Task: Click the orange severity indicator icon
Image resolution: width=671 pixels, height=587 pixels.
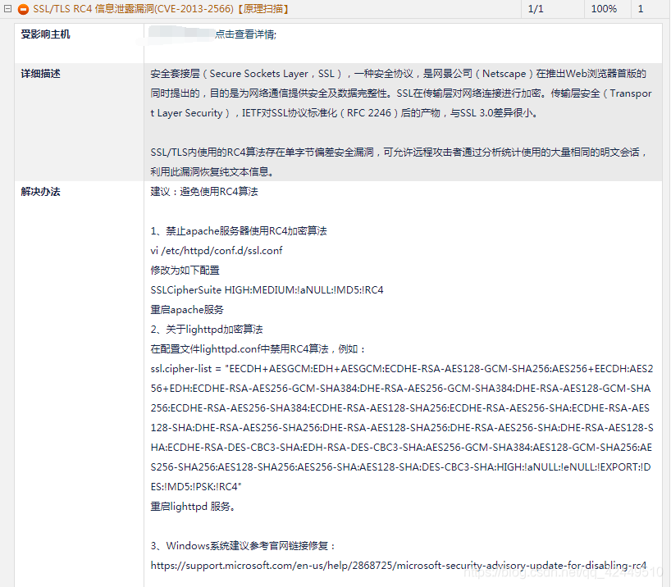Action: [23, 9]
